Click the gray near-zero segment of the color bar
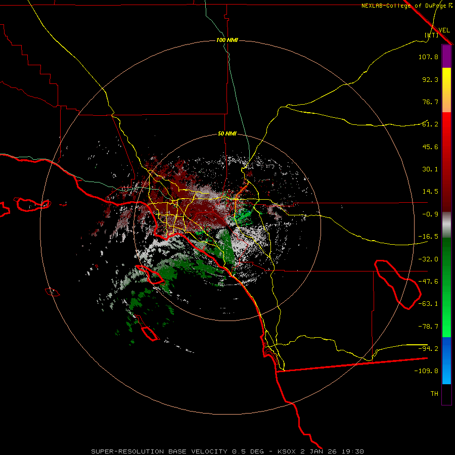Image resolution: width=455 pixels, height=455 pixels. (446, 225)
